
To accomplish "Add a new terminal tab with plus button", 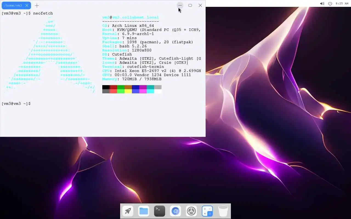I will pyautogui.click(x=37, y=5).
